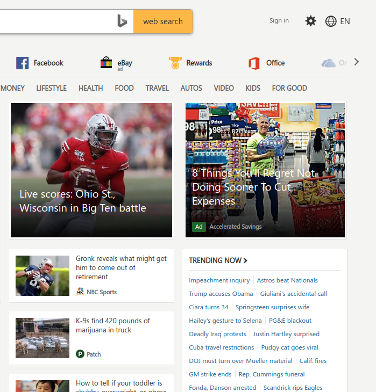
Task: Open trending topic Impeachment inquiry
Action: pos(219,280)
